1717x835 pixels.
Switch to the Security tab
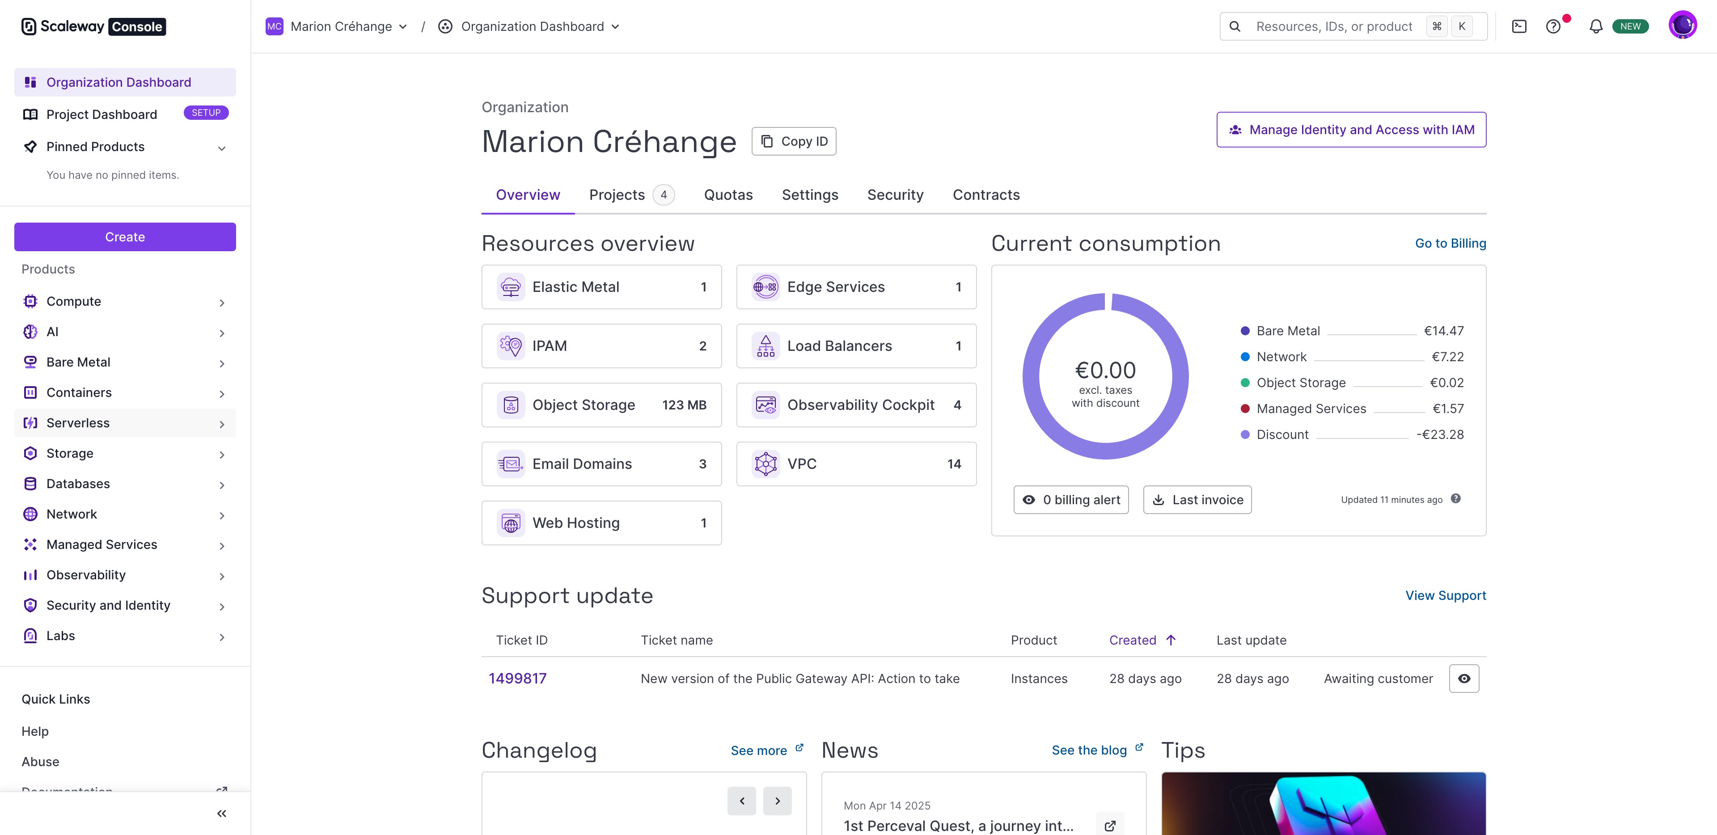pyautogui.click(x=895, y=195)
